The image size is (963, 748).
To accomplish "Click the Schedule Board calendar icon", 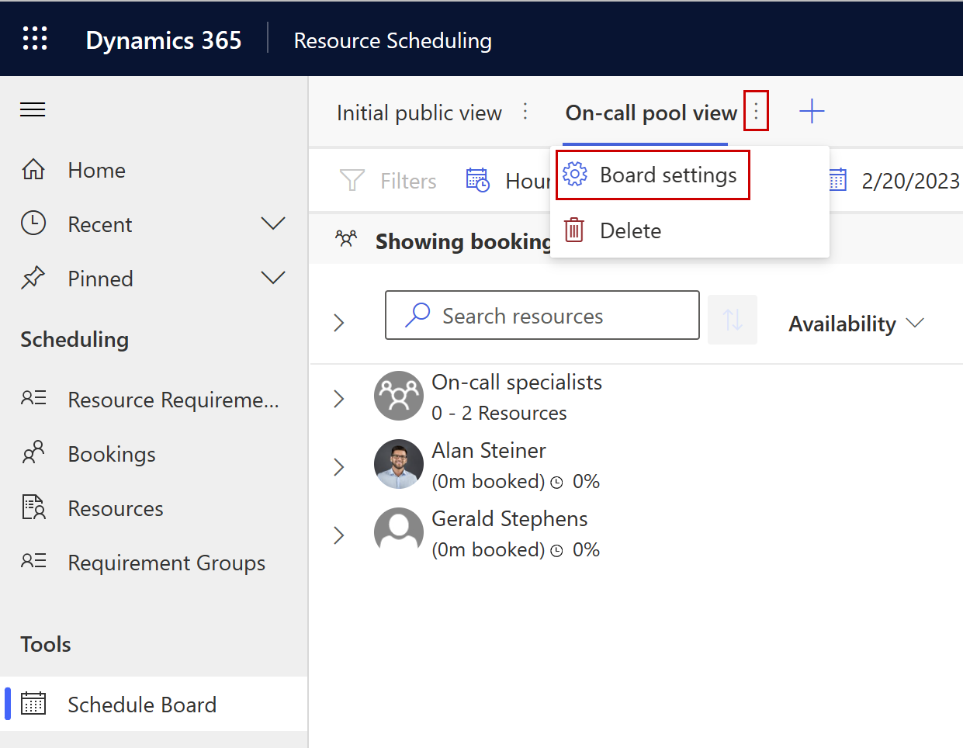I will coord(33,703).
